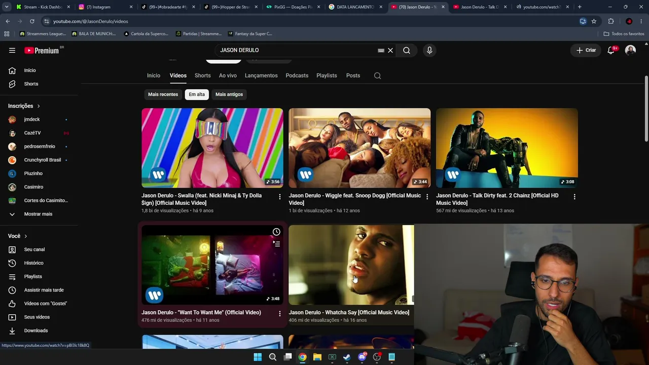
Task: Sort videos by Mais recentes
Action: point(163,94)
